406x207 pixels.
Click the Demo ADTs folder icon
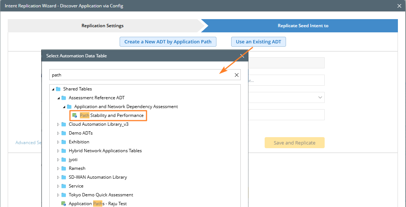coord(64,133)
